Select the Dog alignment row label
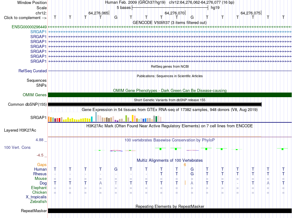 coord(43,183)
